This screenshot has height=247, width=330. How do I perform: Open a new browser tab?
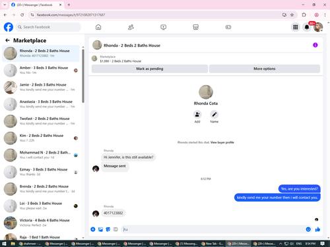pos(69,5)
